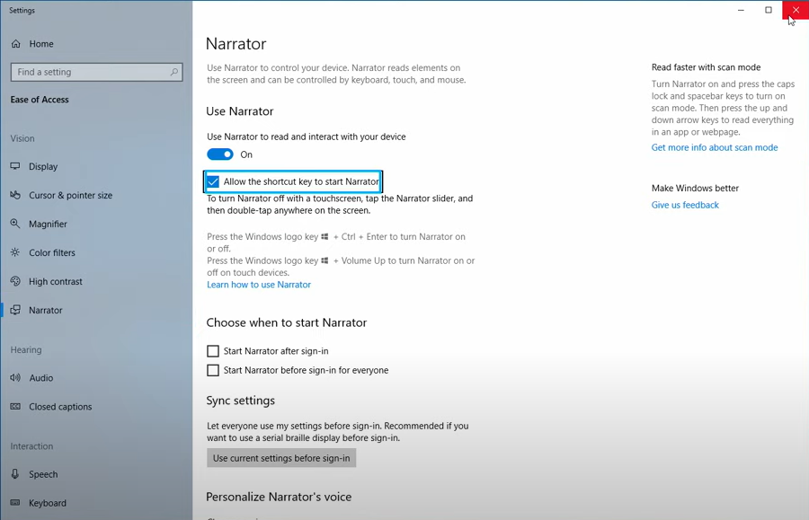Uncheck Allow the shortcut key to start Narrator
Screen dimensions: 809x520
click(213, 181)
